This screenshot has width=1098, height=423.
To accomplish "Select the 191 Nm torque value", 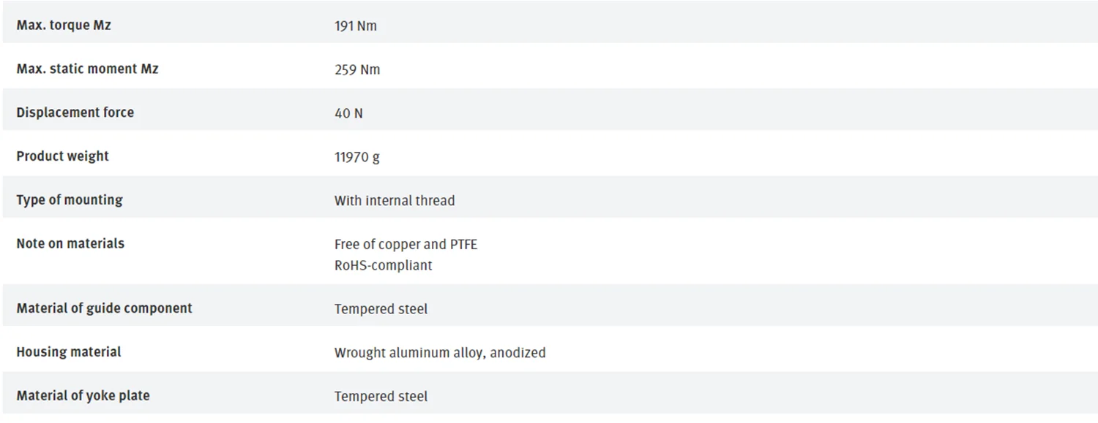I will [356, 26].
